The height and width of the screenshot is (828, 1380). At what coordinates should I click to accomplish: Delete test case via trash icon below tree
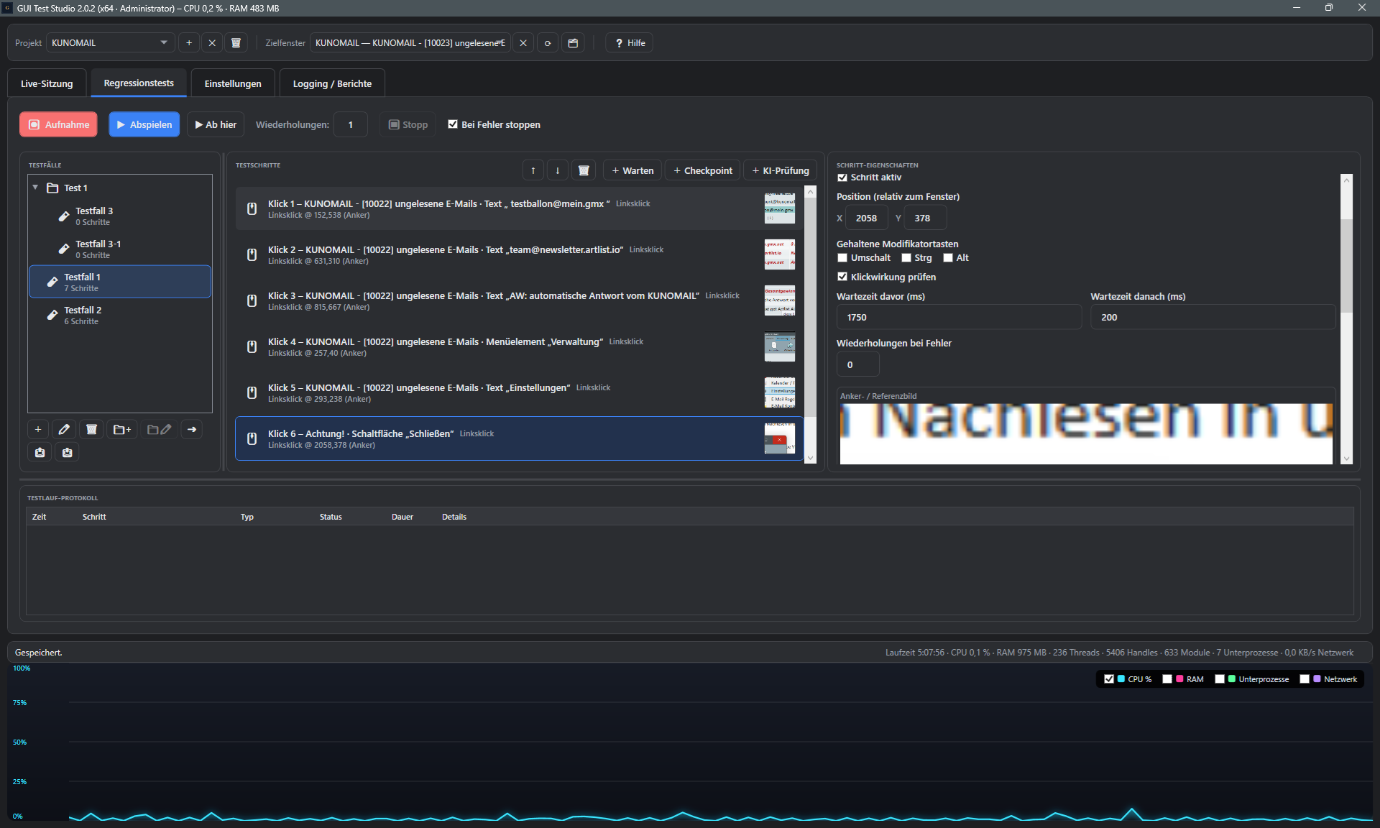click(x=91, y=429)
